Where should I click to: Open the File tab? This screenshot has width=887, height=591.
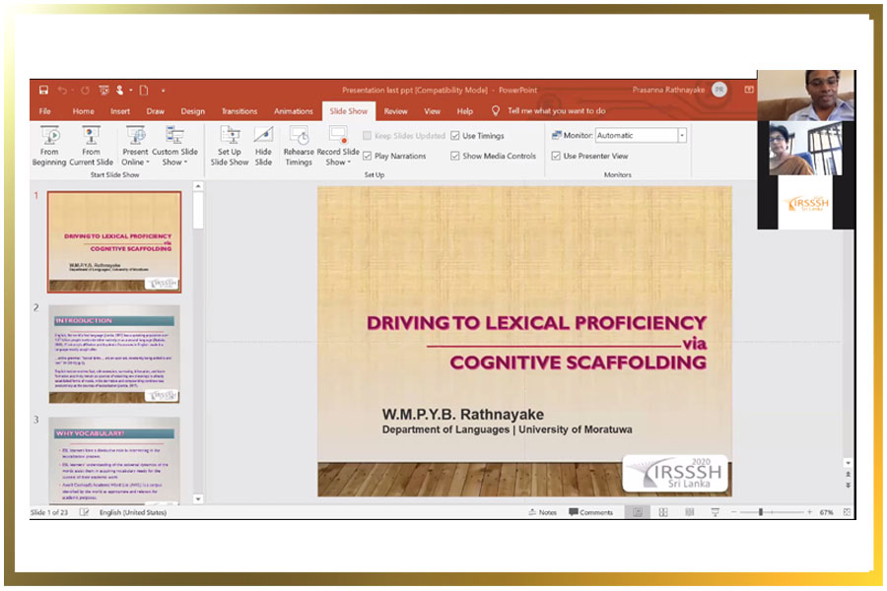(x=45, y=111)
